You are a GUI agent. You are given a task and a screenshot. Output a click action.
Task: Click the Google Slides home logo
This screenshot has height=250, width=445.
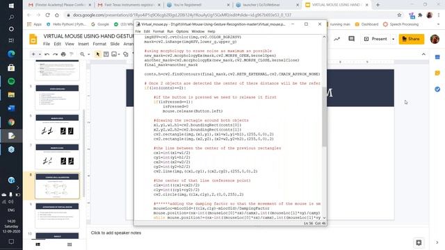tap(33, 39)
